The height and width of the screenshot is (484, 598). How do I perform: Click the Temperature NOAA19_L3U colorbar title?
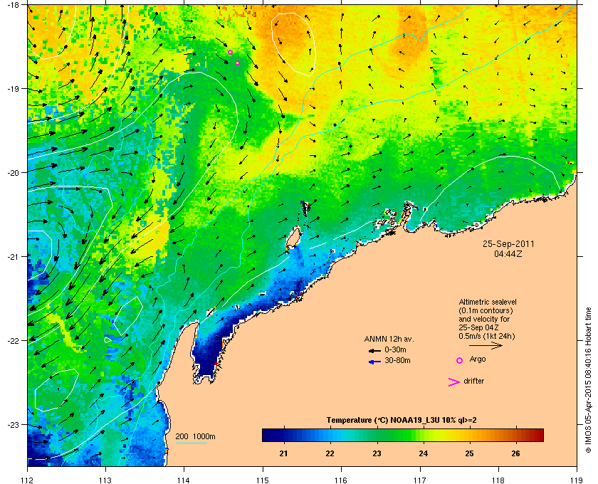402,420
